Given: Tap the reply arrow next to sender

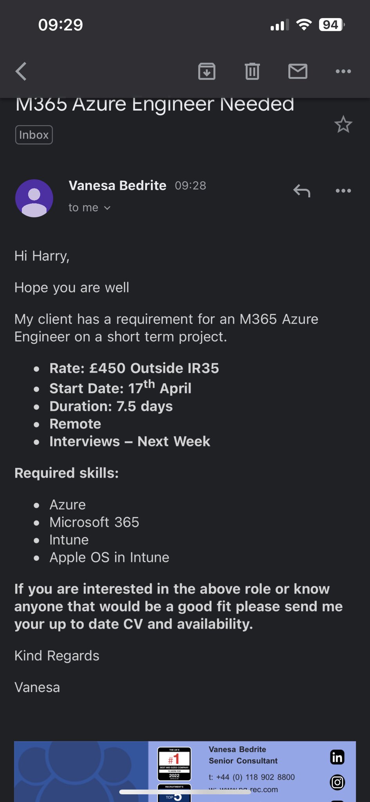Looking at the screenshot, I should coord(302,191).
